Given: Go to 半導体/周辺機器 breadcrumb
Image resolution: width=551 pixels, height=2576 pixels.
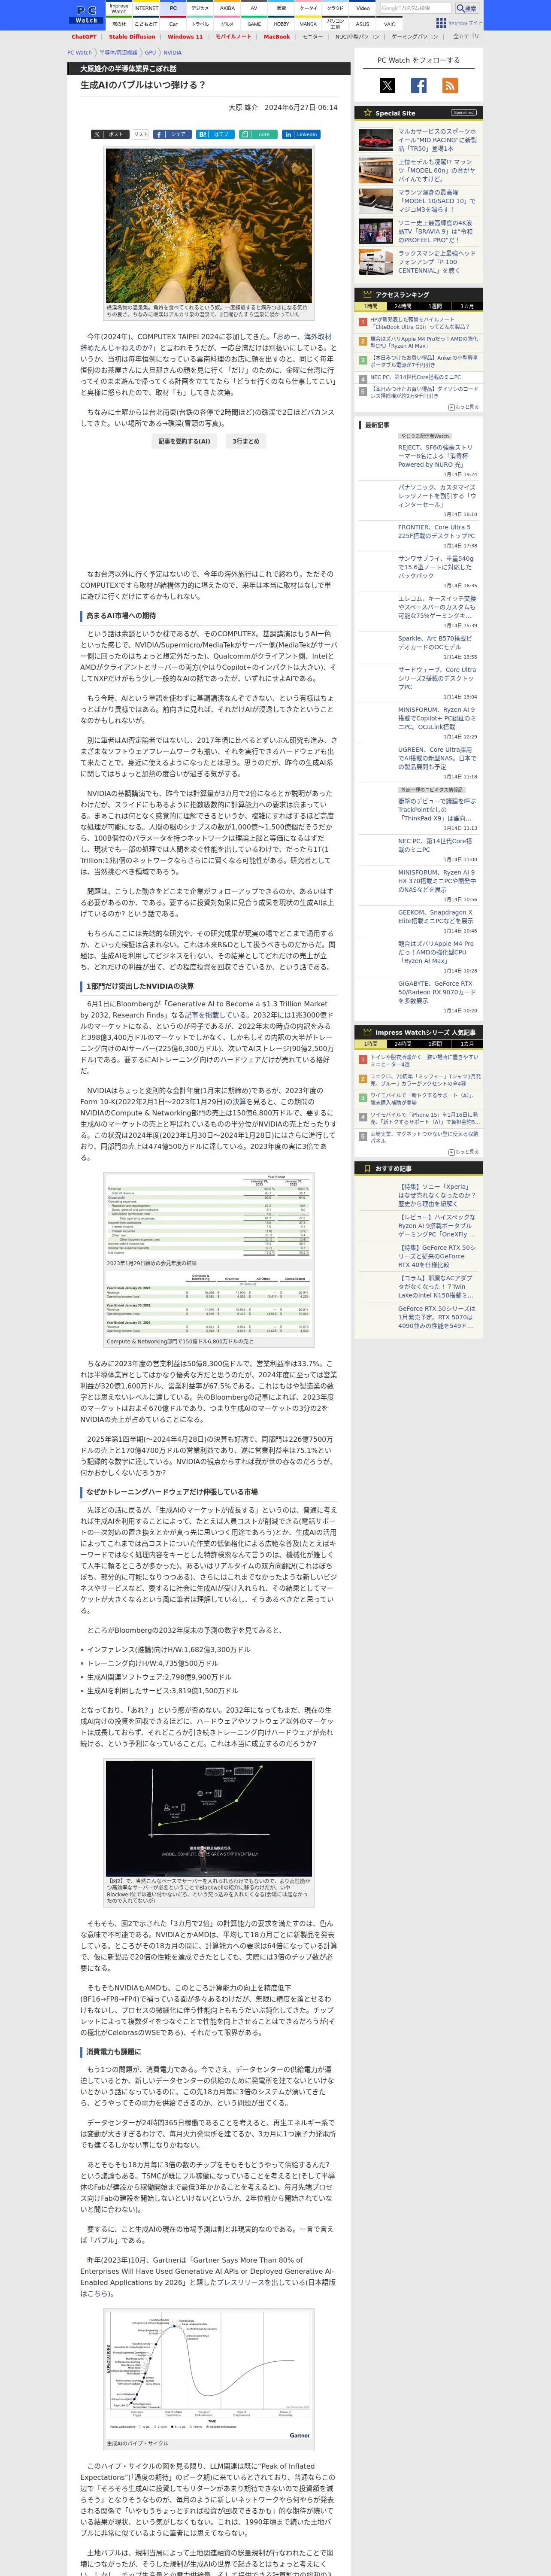Looking at the screenshot, I should (x=118, y=53).
